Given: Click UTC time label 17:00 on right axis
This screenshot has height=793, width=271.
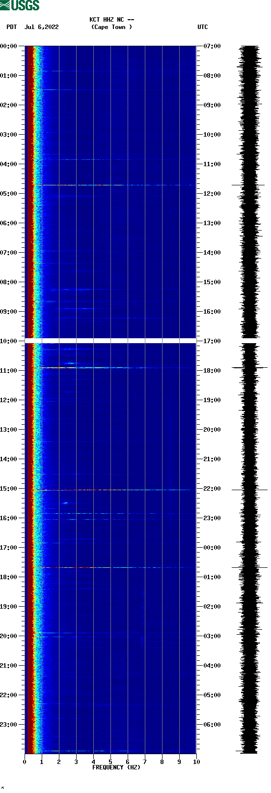Looking at the screenshot, I should point(212,341).
